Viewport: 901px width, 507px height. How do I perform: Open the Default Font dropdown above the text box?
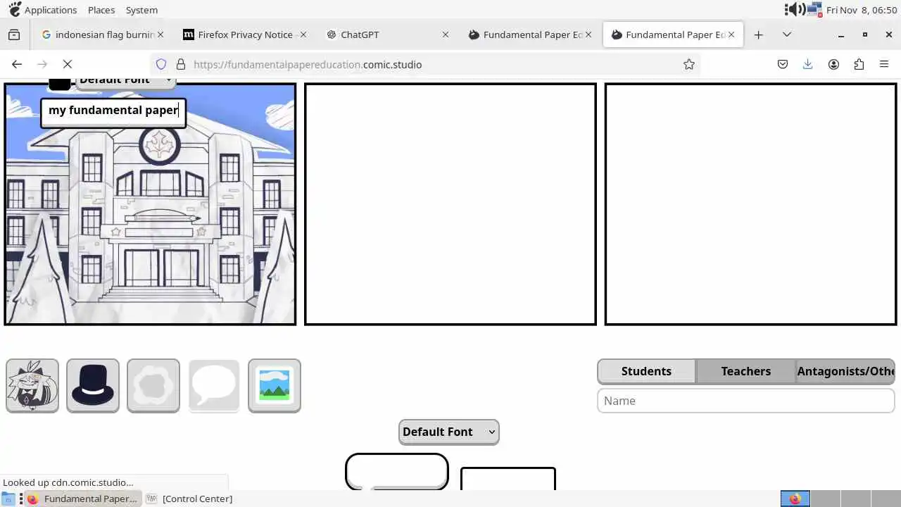tap(125, 82)
